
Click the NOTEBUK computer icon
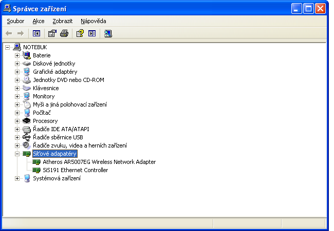click(17, 47)
